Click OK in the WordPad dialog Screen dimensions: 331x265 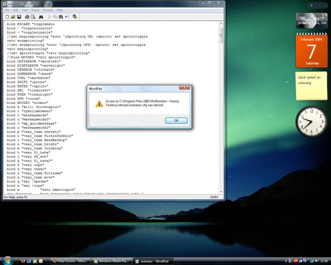(176, 121)
